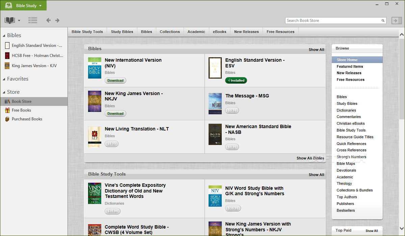405x236 pixels.
Task: Collapse the Bibles sidebar section
Action: tap(4, 35)
